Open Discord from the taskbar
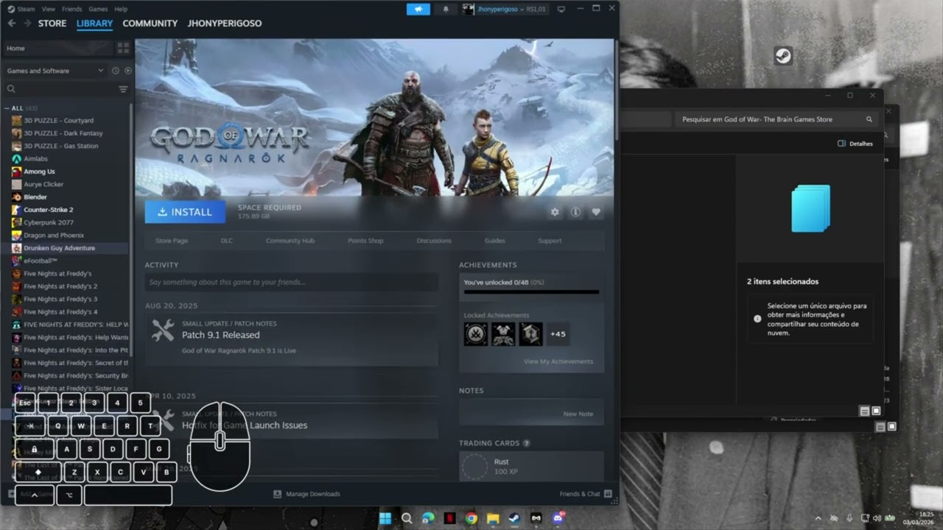 coord(558,518)
